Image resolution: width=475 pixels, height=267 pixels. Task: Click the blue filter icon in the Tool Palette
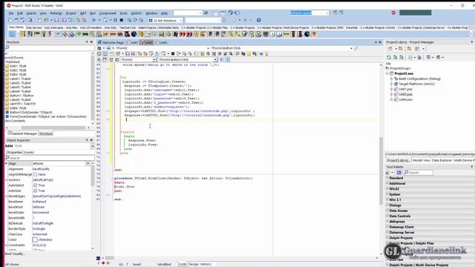tap(399, 173)
